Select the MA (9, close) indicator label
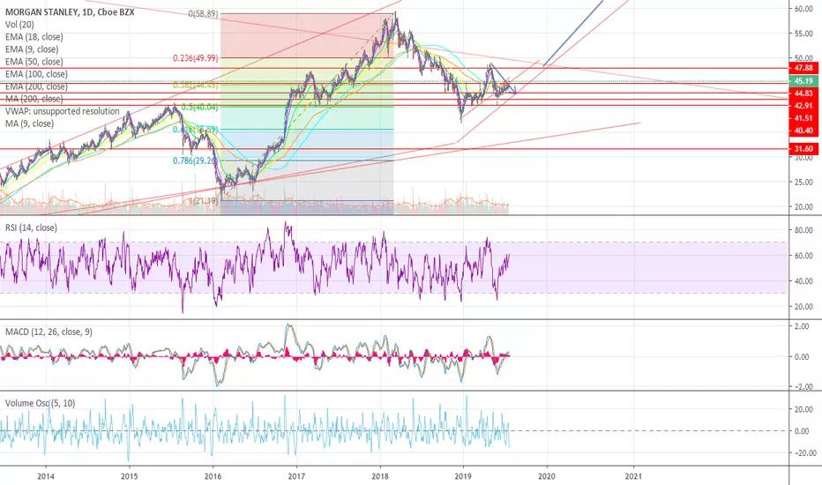Image resolution: width=822 pixels, height=485 pixels. click(29, 123)
